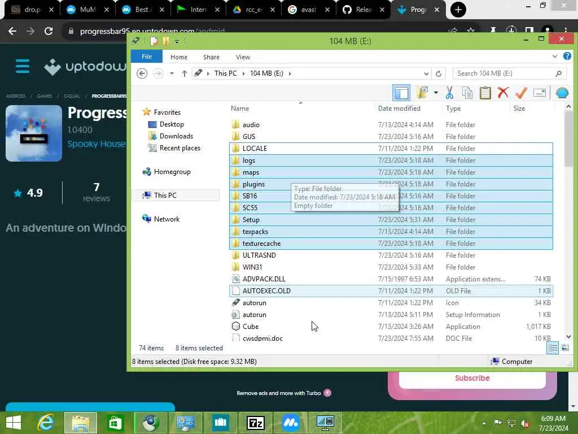Customize Quick Access Toolbar dropdown
This screenshot has width=578, height=434.
[x=177, y=41]
